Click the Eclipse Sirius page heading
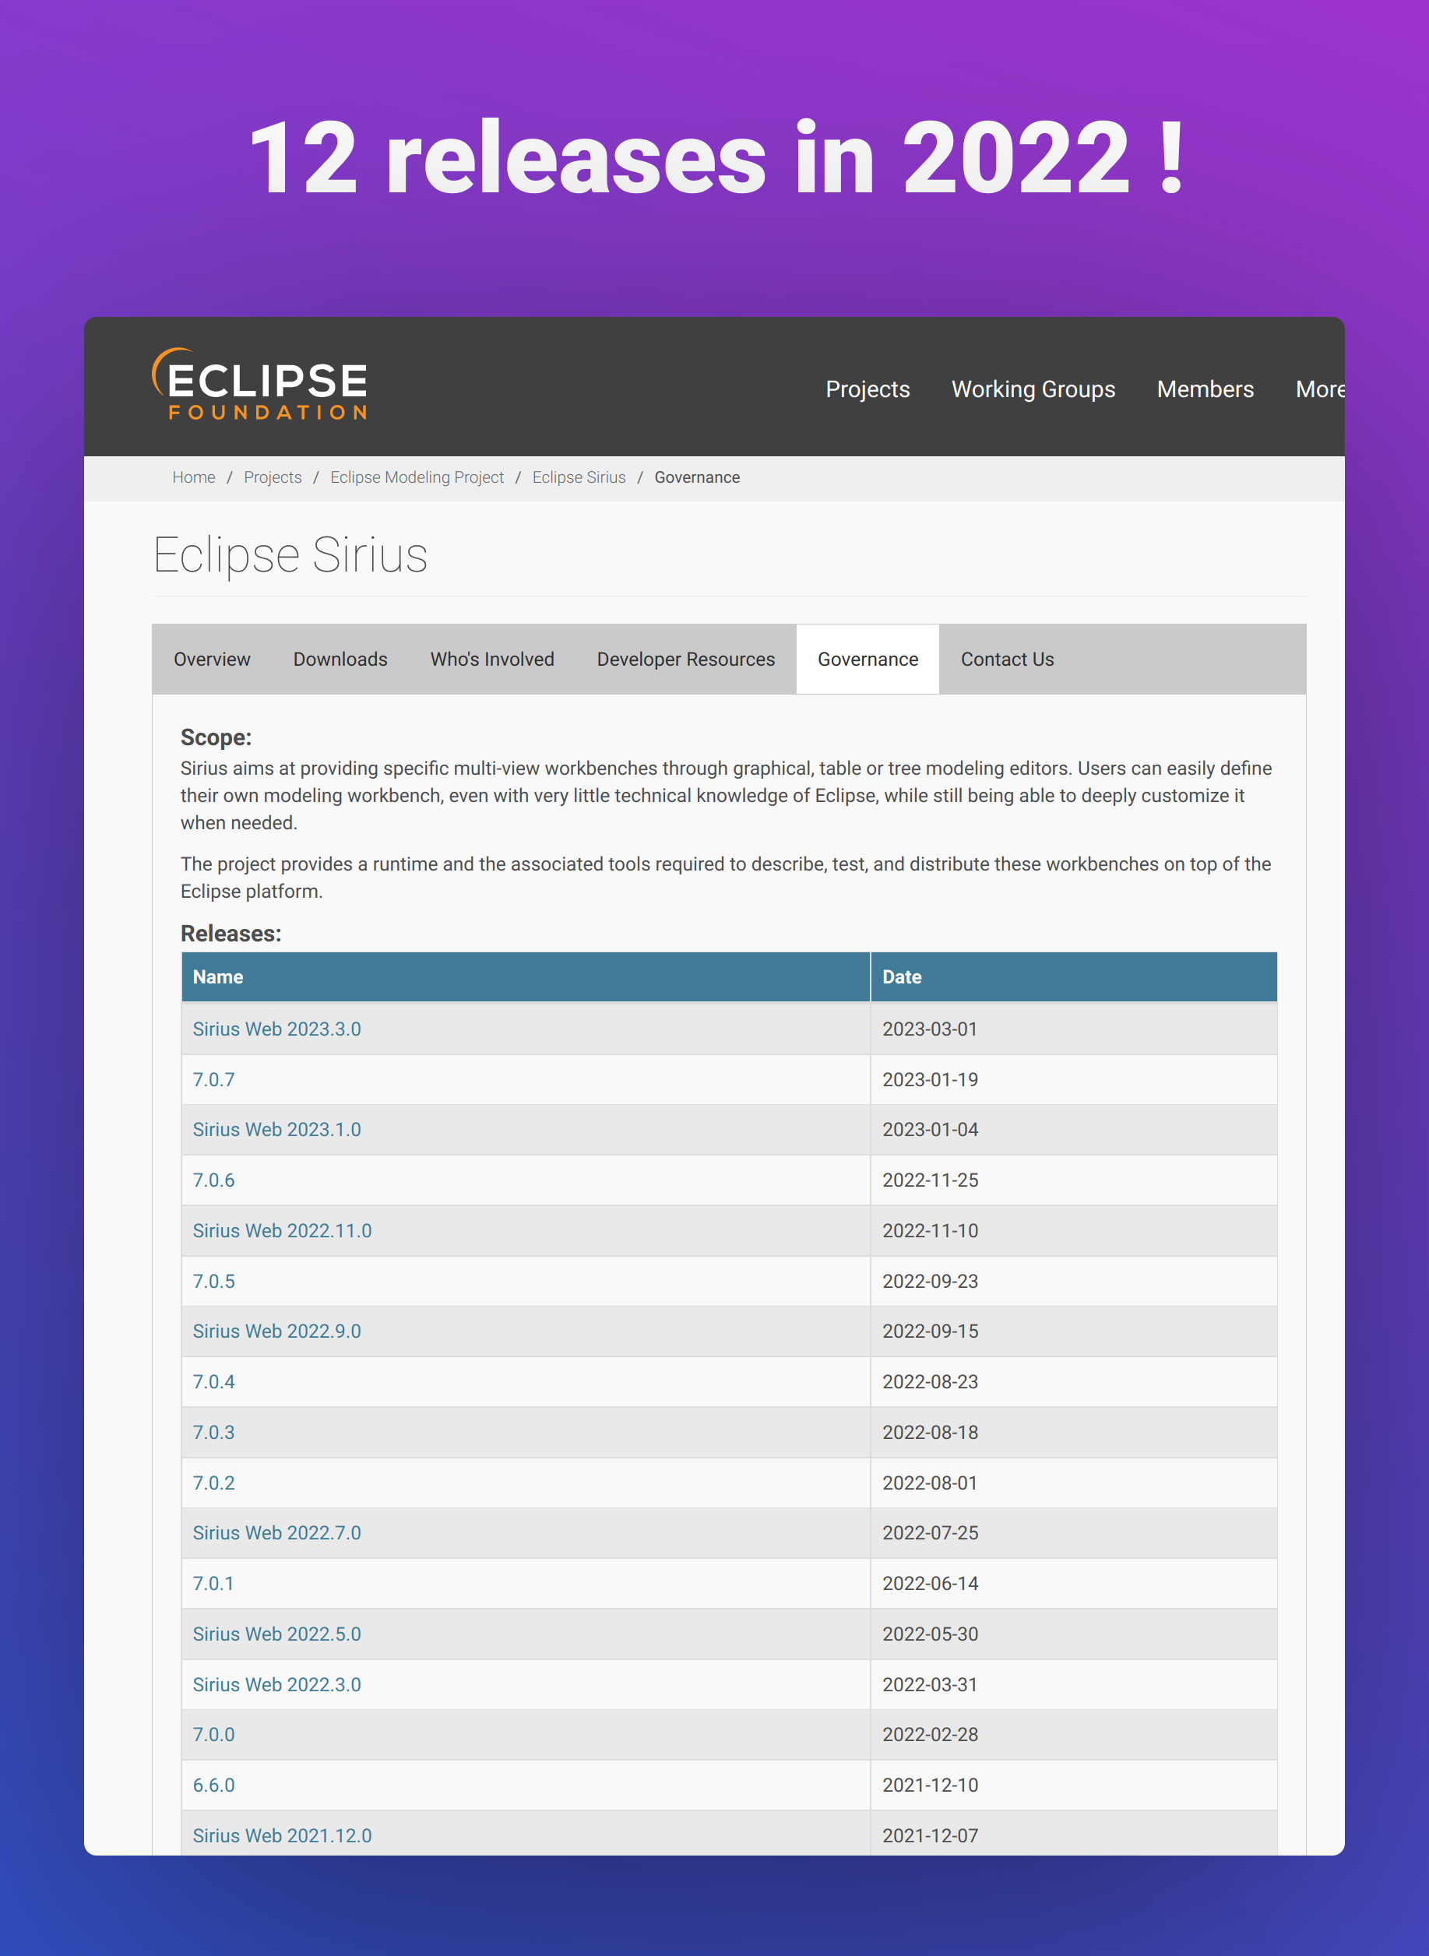 coord(290,554)
